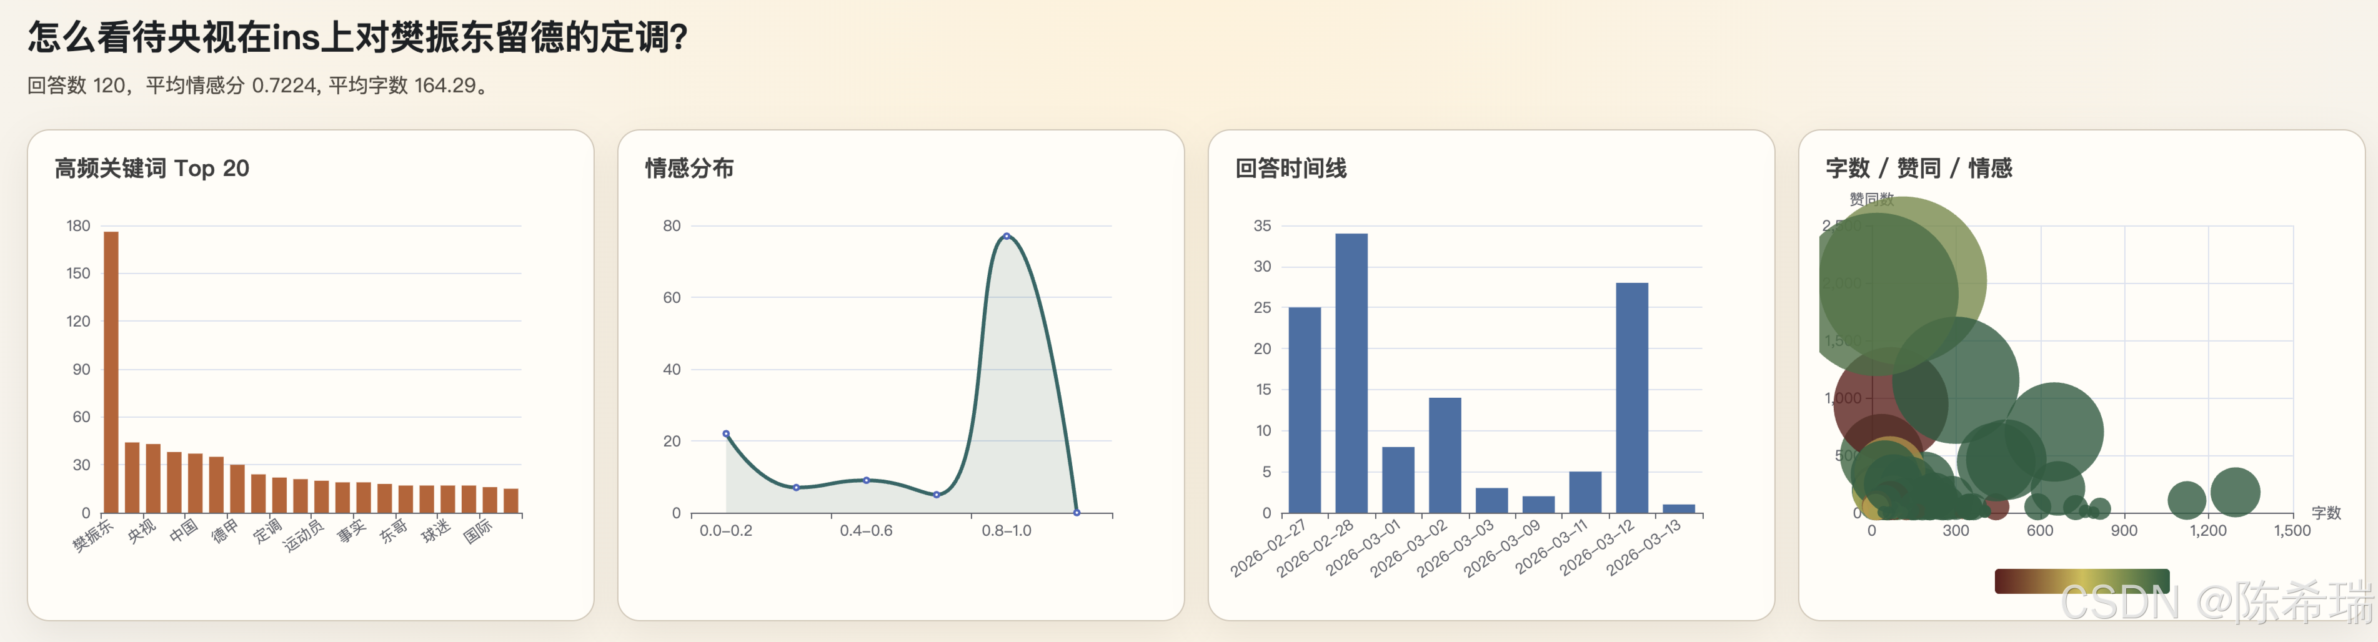Viewport: 2378px width, 642px height.
Task: Click the '字数 / 赞同 / 情感' card title
Action: (1919, 168)
